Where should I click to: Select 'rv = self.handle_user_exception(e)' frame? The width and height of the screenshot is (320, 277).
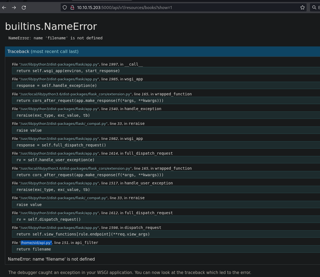pyautogui.click(x=55, y=160)
